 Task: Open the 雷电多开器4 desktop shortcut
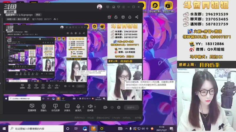point(168,7)
